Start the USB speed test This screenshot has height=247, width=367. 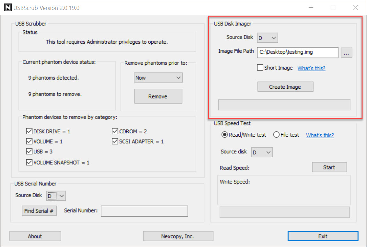click(x=329, y=167)
